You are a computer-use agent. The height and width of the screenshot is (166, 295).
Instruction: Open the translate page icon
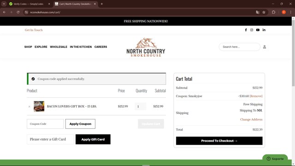258,12
